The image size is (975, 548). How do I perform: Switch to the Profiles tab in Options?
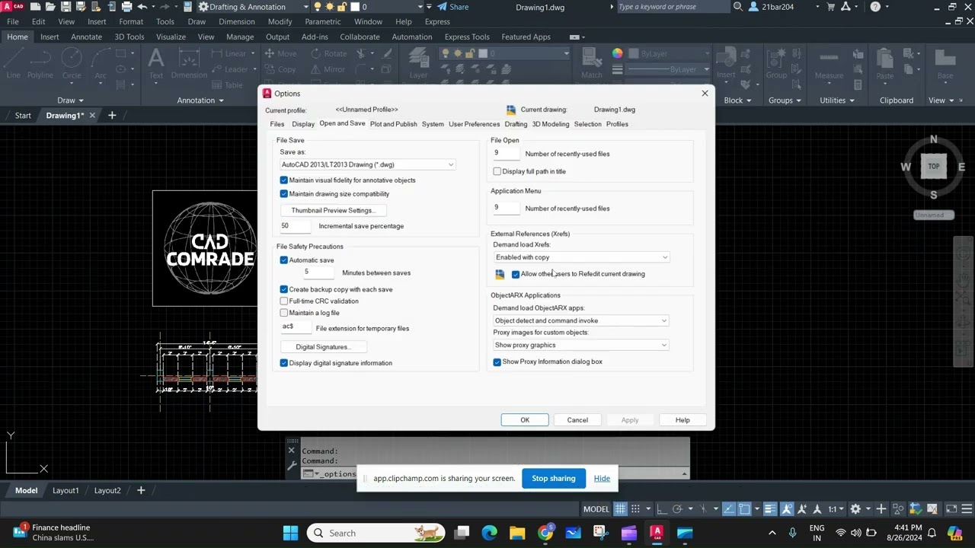[617, 124]
